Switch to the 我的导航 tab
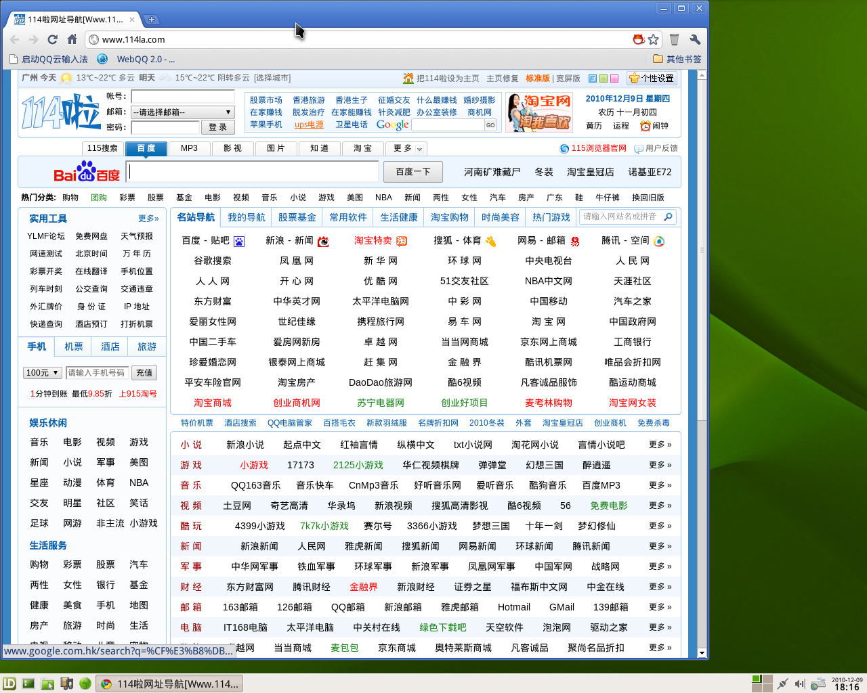This screenshot has width=867, height=693. 247,217
